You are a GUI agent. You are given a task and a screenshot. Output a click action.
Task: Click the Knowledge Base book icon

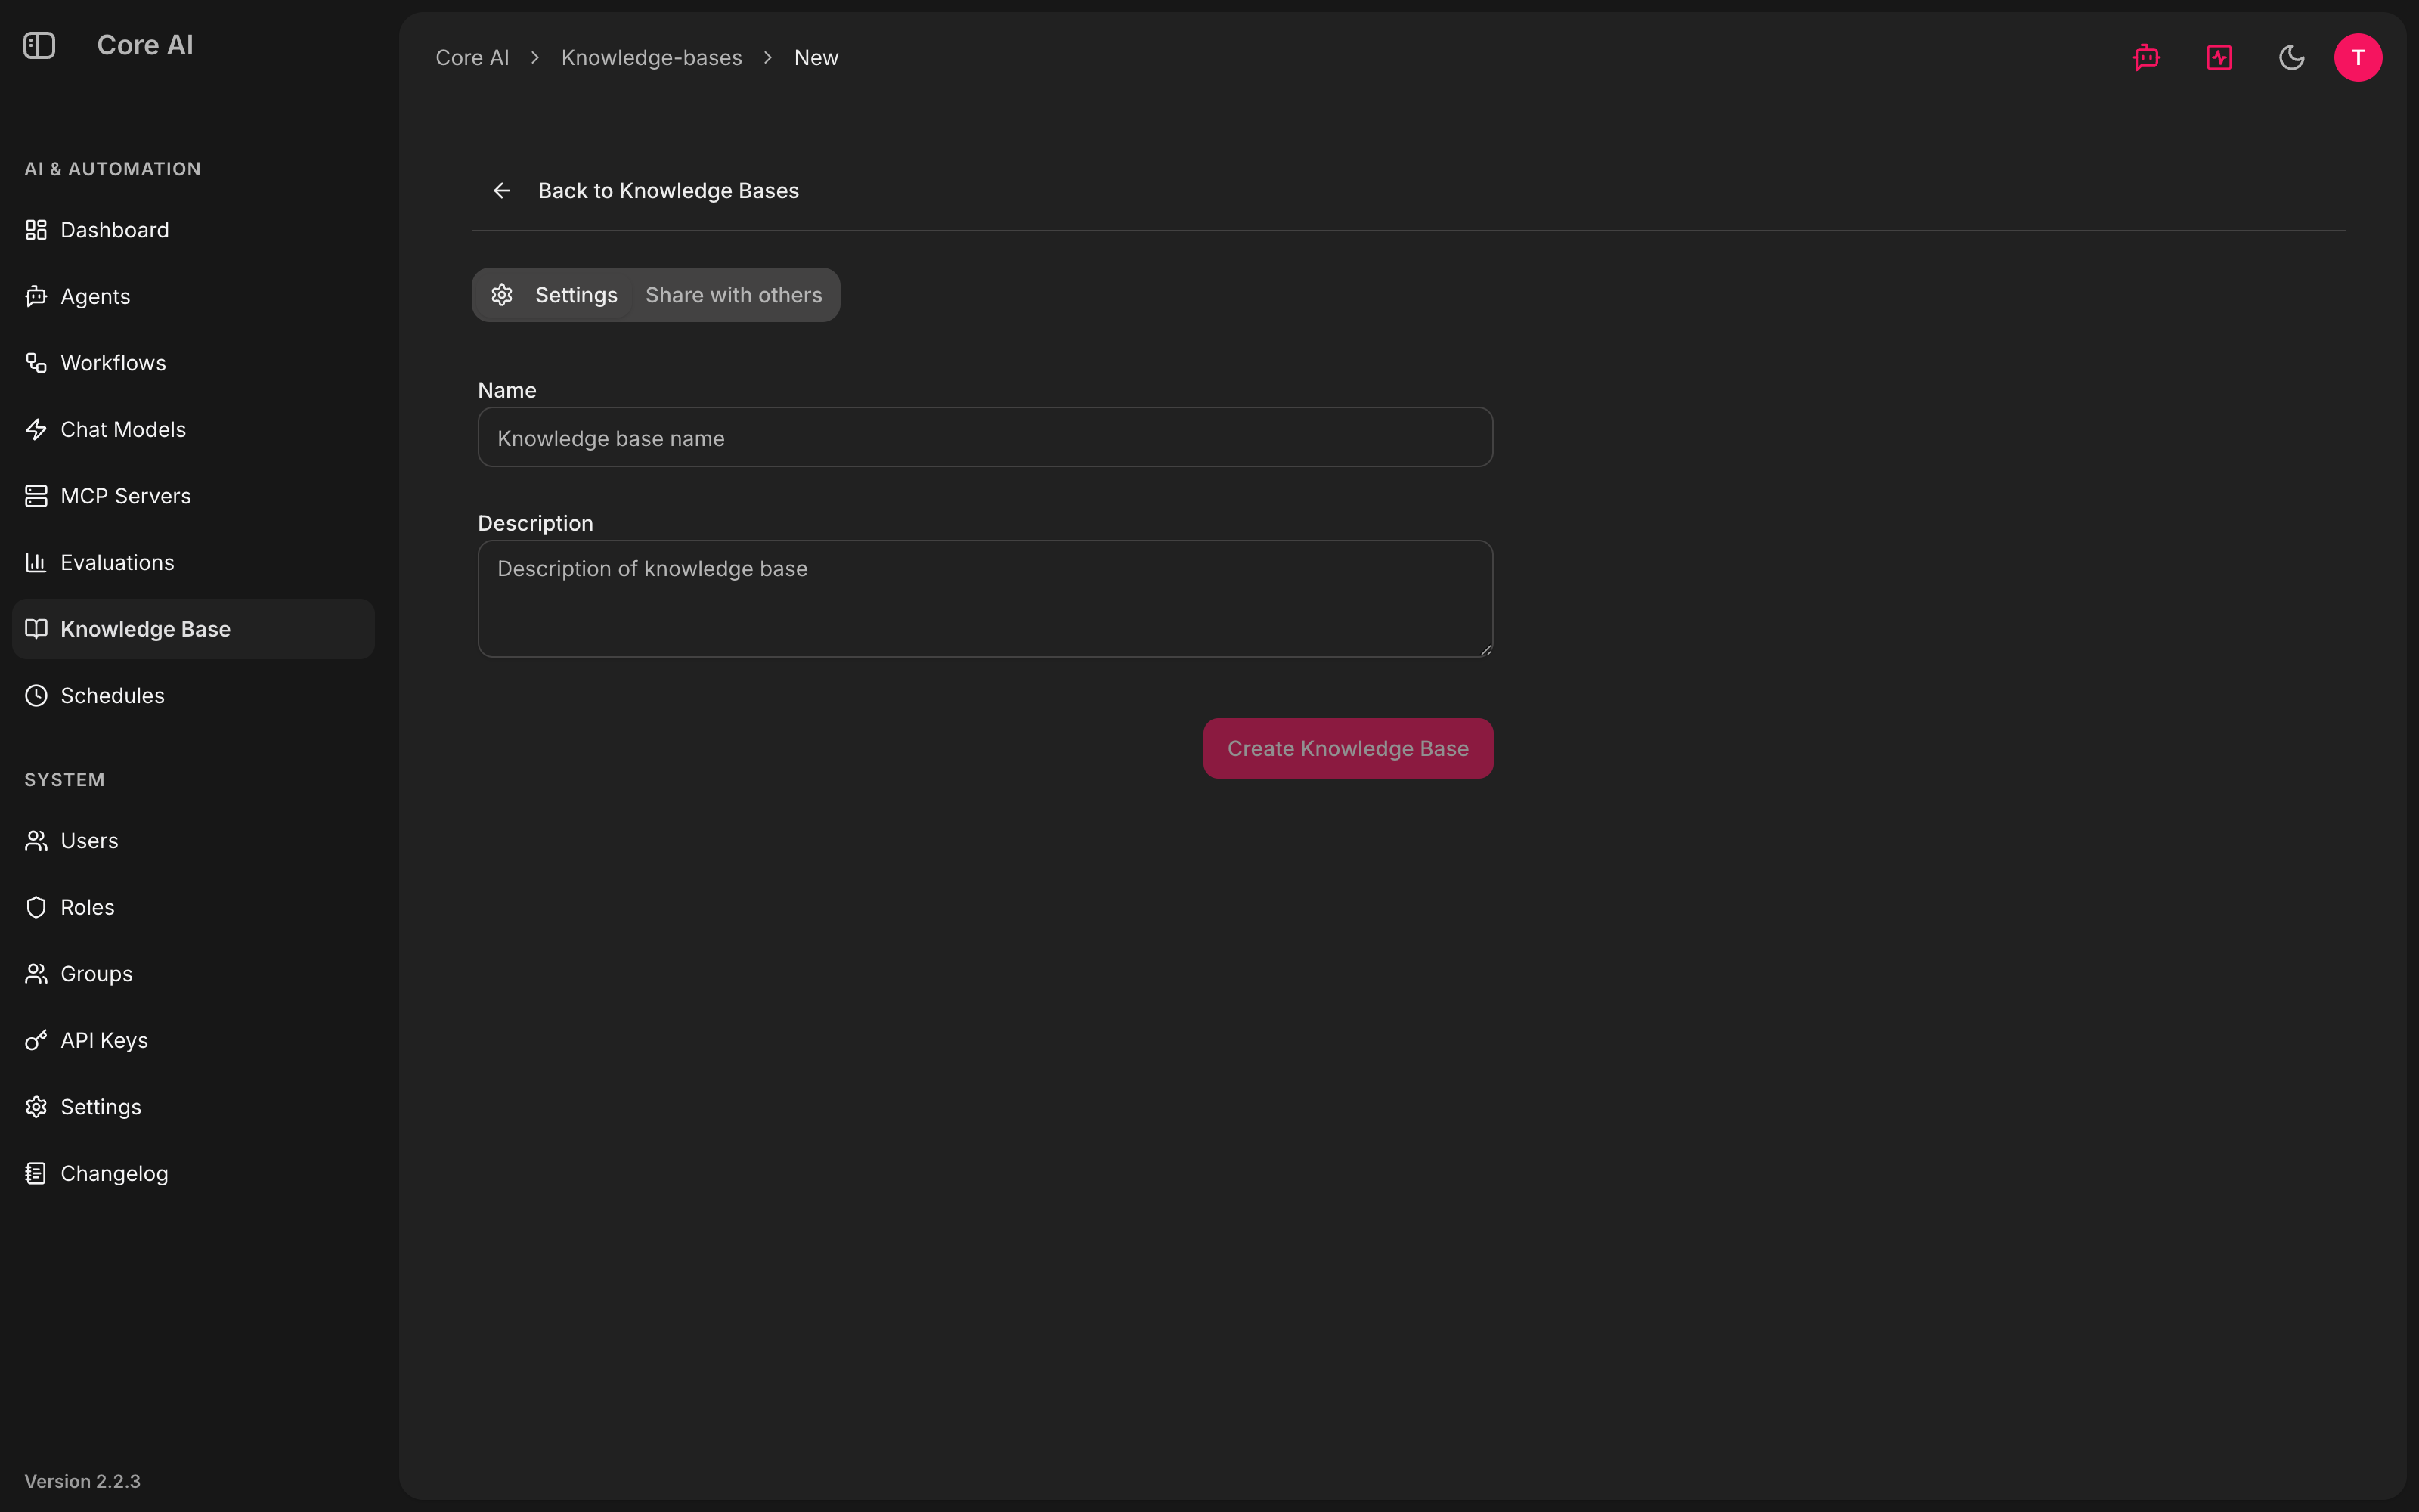[36, 629]
